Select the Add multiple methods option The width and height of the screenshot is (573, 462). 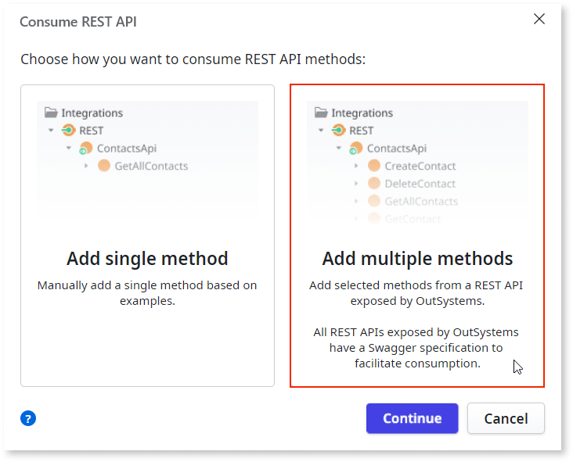[x=417, y=236]
